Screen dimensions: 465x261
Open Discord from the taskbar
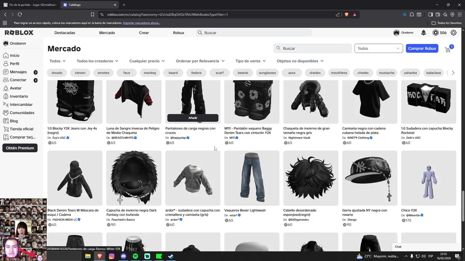click(x=124, y=256)
